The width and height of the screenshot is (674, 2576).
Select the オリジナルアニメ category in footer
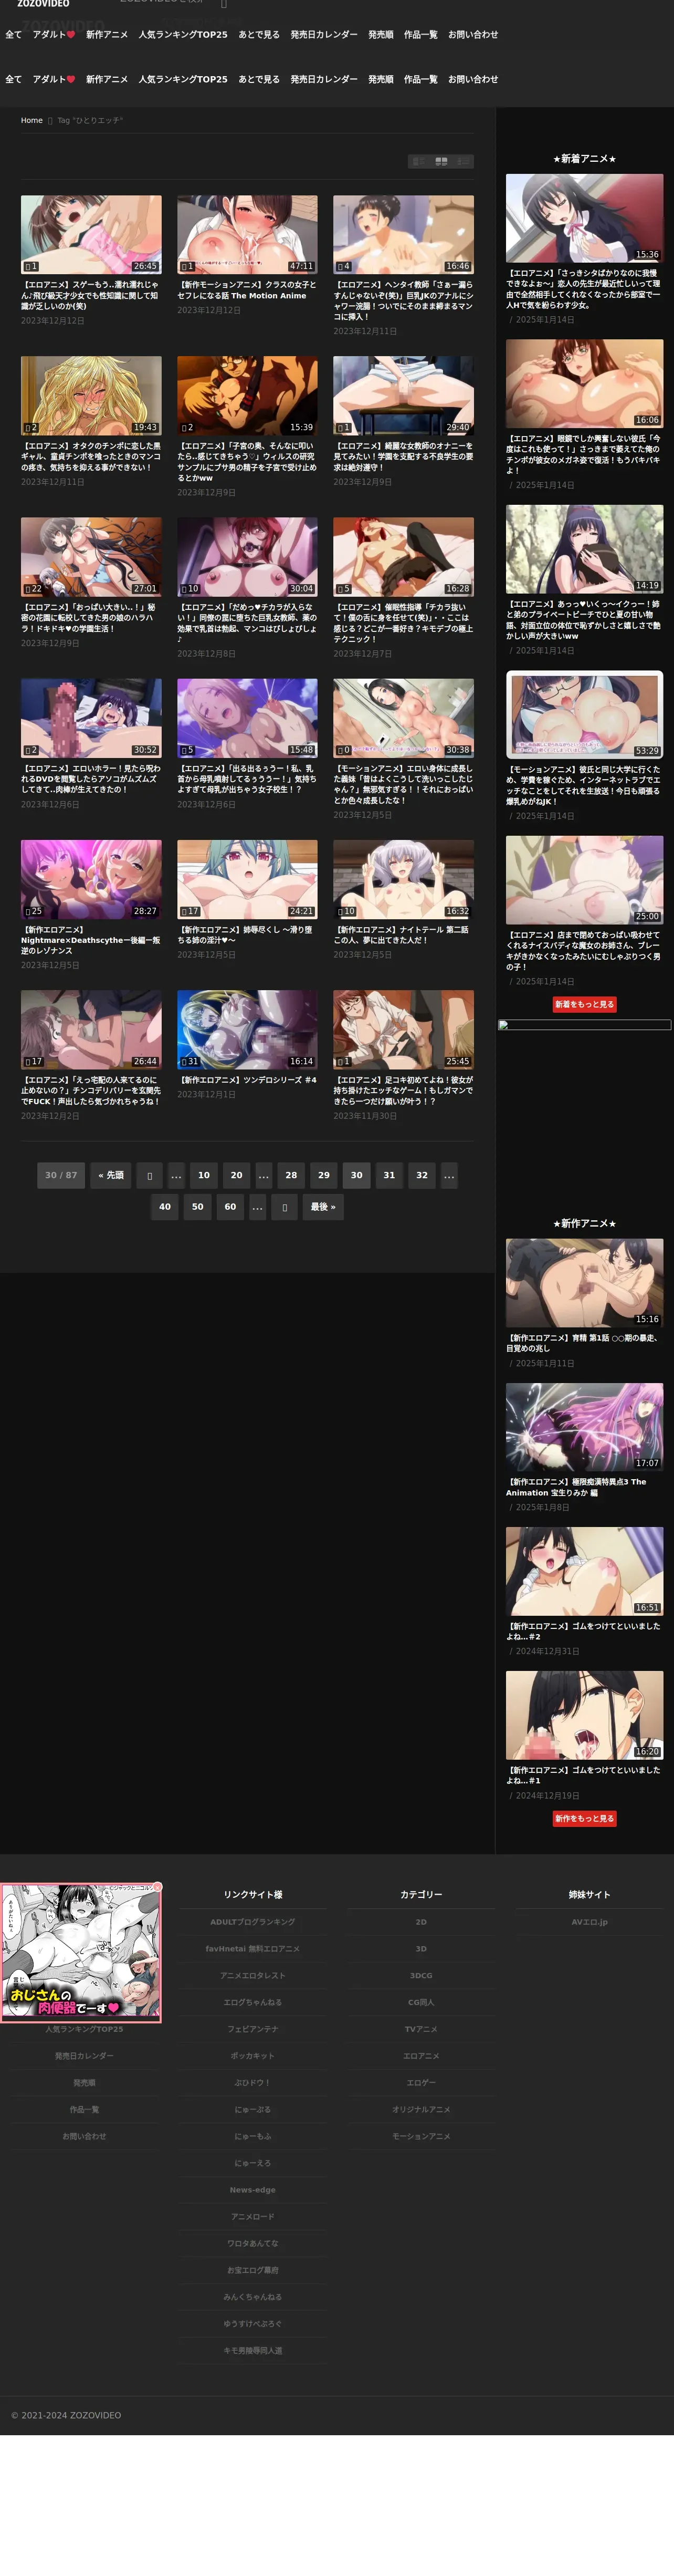point(421,2109)
